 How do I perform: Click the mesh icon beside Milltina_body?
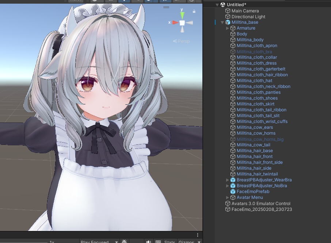(232, 39)
